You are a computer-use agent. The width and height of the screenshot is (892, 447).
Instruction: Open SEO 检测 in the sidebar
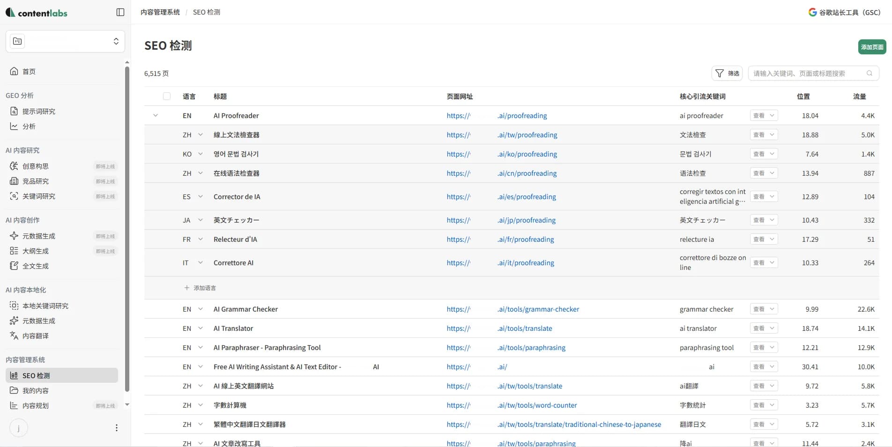pos(36,375)
